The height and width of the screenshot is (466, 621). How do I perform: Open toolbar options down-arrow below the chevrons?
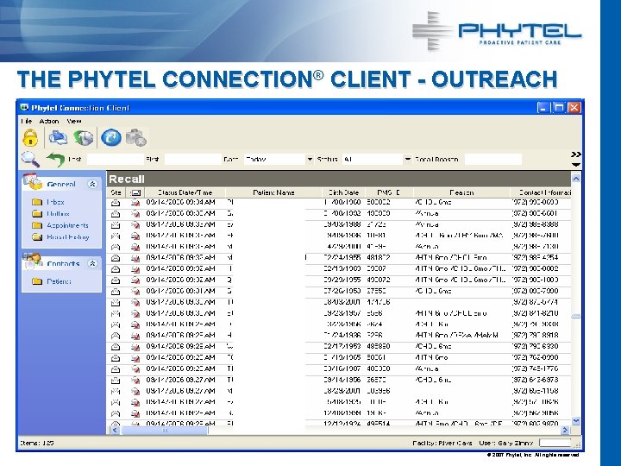coord(576,165)
